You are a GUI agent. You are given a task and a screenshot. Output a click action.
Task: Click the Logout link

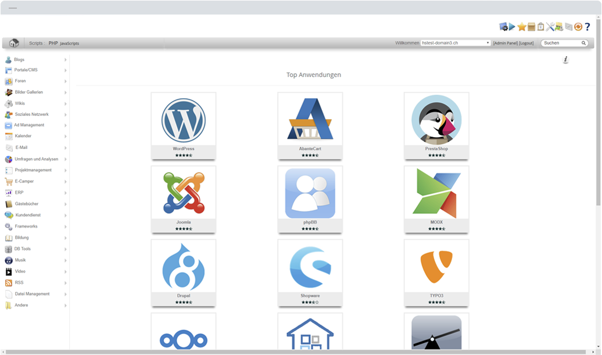tap(526, 44)
